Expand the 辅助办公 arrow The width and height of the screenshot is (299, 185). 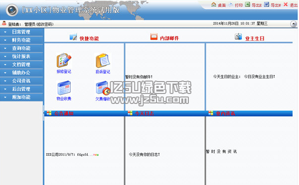click(5, 73)
